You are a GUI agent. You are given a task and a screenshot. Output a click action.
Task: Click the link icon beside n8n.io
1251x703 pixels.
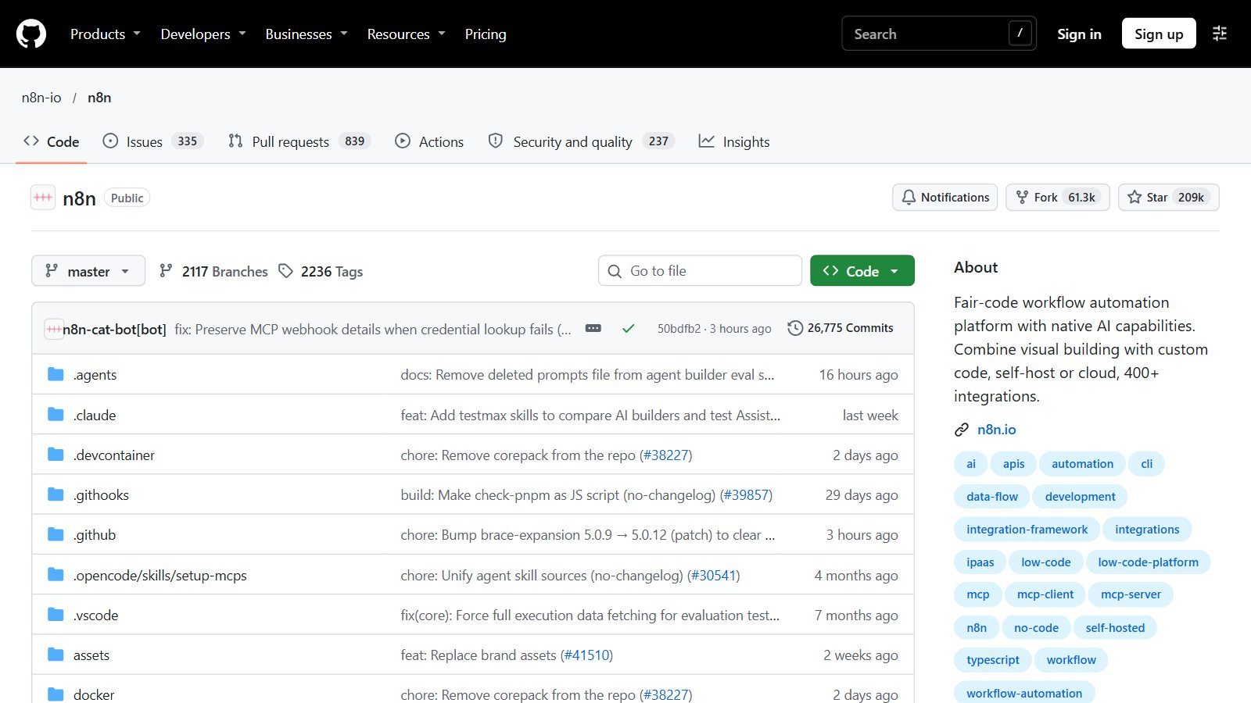click(x=962, y=430)
